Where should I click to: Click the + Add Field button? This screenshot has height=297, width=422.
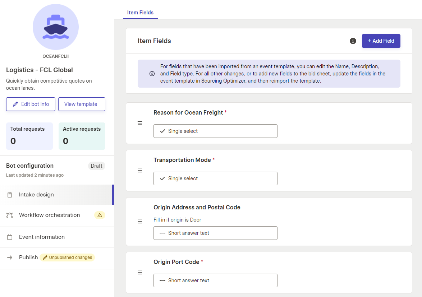[381, 41]
